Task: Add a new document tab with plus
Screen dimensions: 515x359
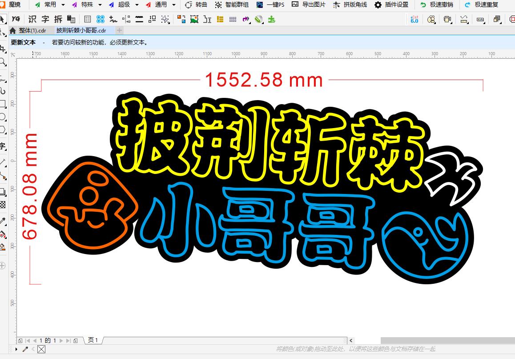Action: [x=119, y=31]
